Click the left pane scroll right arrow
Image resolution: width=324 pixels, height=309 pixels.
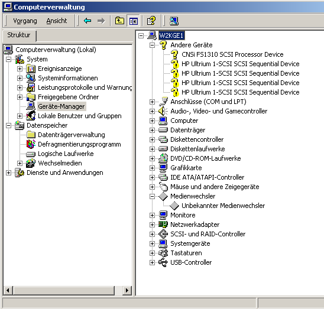pyautogui.click(x=127, y=291)
